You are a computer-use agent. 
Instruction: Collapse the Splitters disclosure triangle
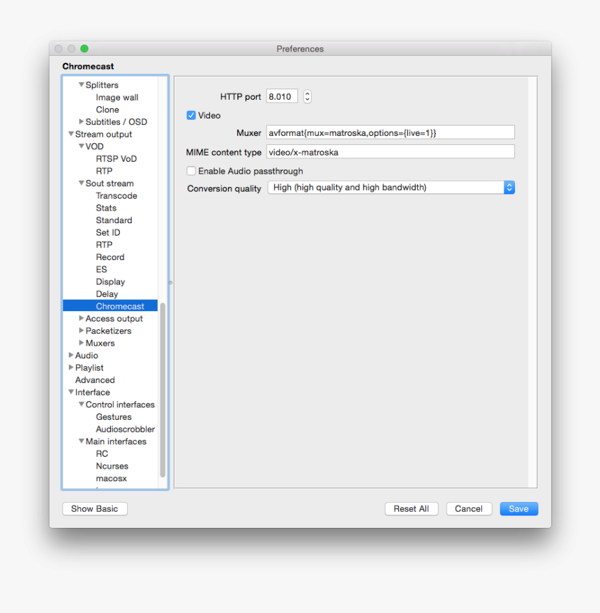click(82, 85)
